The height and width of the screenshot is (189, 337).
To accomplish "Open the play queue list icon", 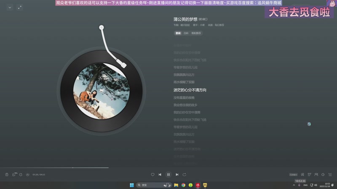I will coord(330,174).
